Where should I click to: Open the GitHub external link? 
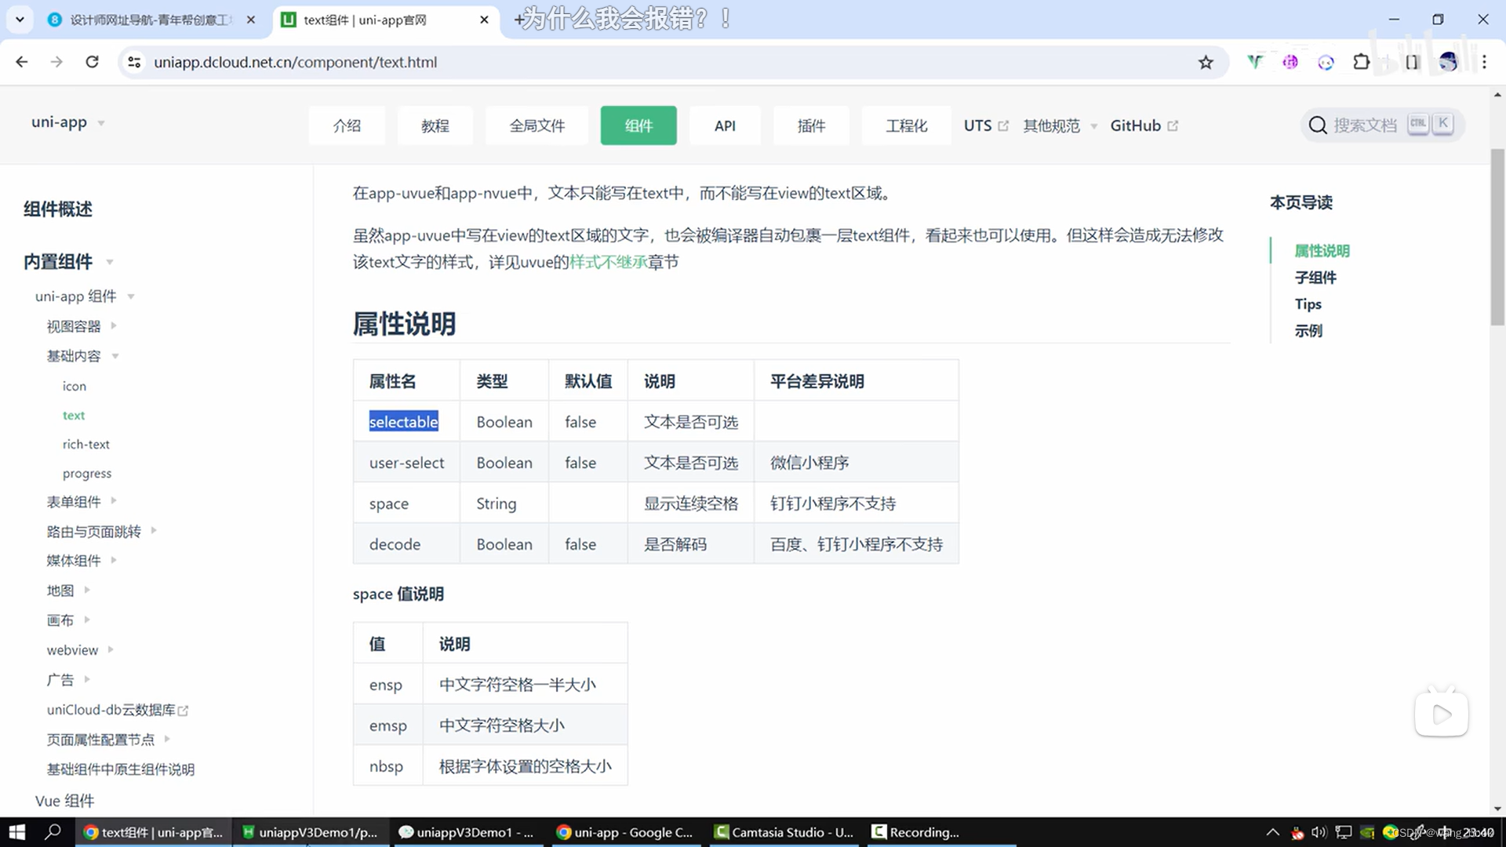coord(1144,125)
